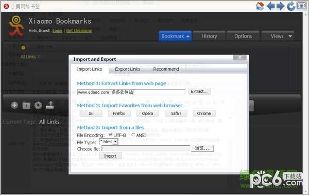This screenshot has height=195, width=309.
Task: Open the File Type dropdown
Action: tap(116, 142)
